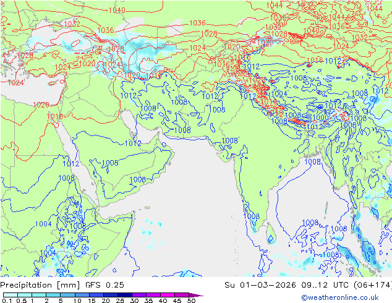Pick the 30–35 mm purple legend swatch
Image resolution: width=392 pixels, height=303 pixels.
pyautogui.click(x=139, y=295)
